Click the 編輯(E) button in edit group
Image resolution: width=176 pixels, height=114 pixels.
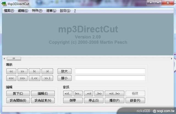(43, 93)
